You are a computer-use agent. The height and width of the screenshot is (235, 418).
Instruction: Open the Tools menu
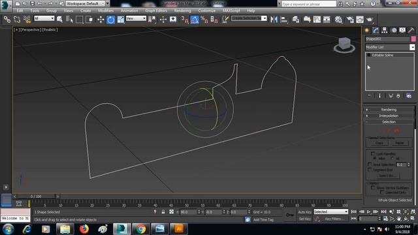35,10
